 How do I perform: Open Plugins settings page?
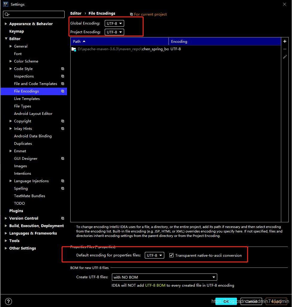(16, 211)
